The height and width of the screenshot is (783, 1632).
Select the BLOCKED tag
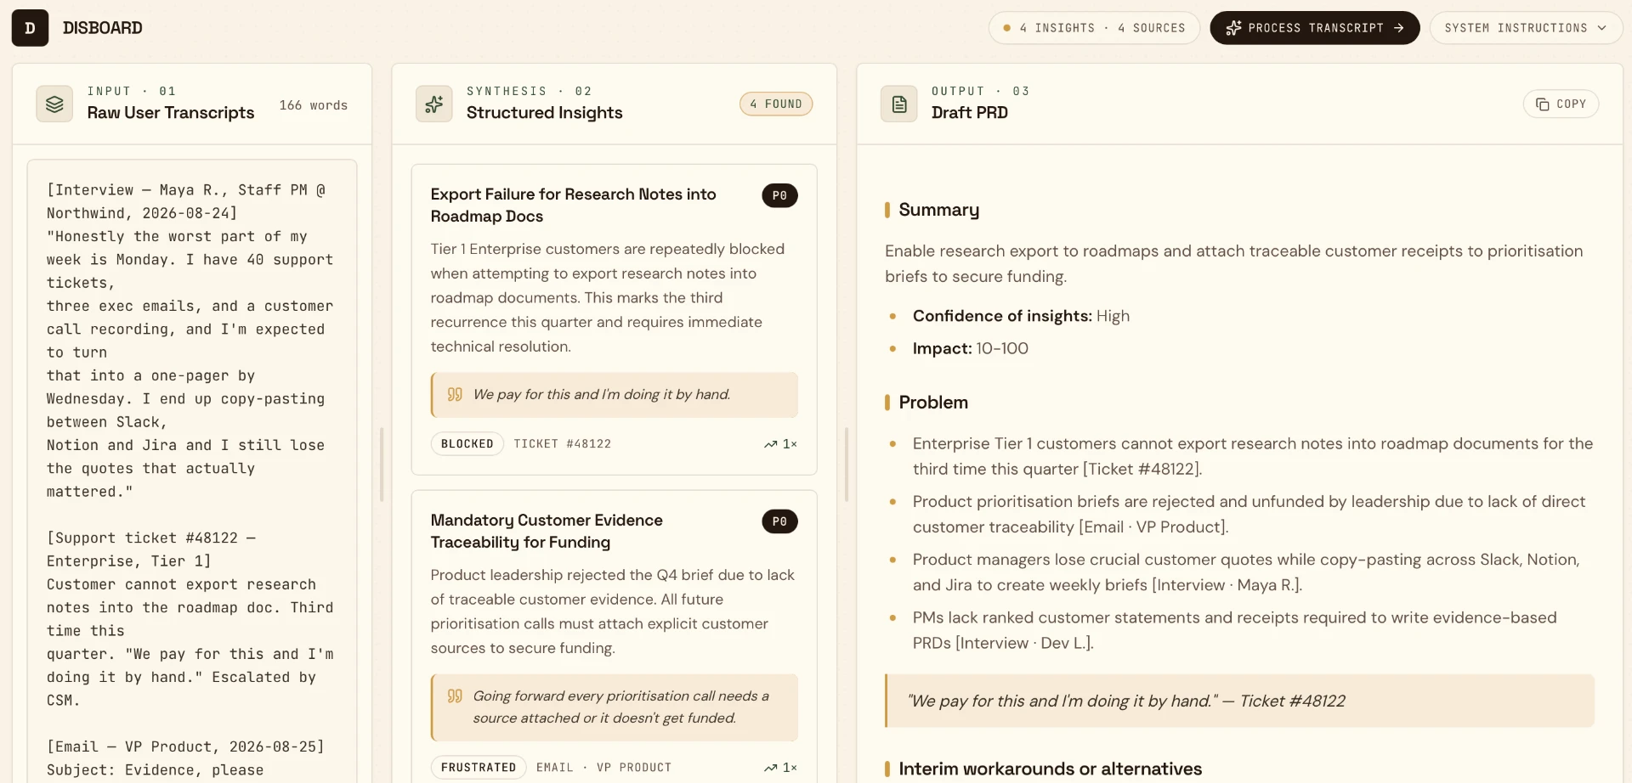(467, 444)
